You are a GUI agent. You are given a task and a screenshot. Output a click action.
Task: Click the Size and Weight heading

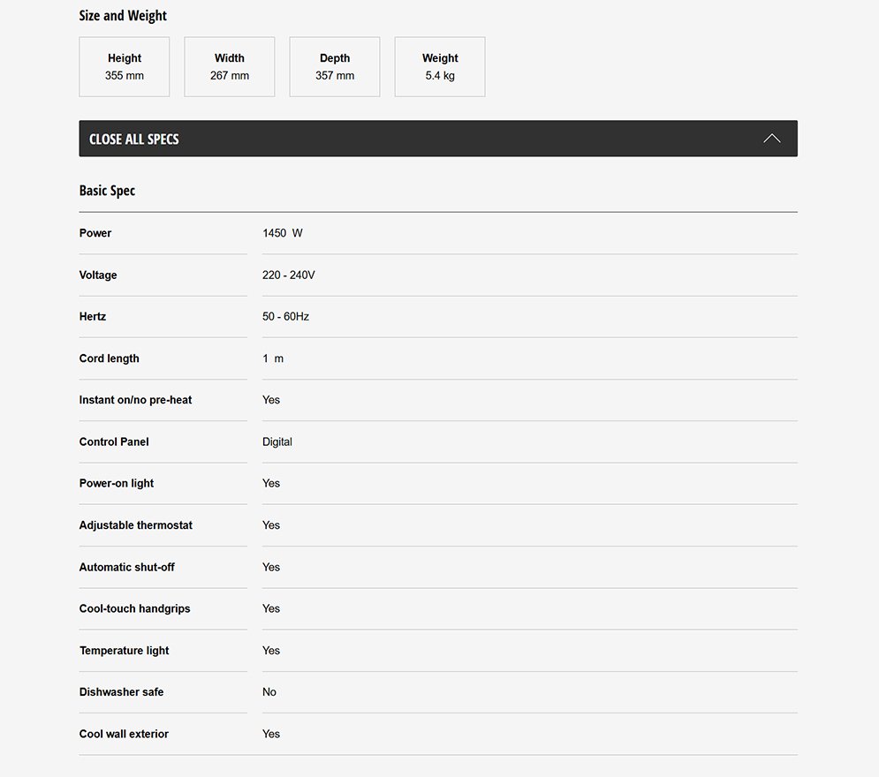123,16
